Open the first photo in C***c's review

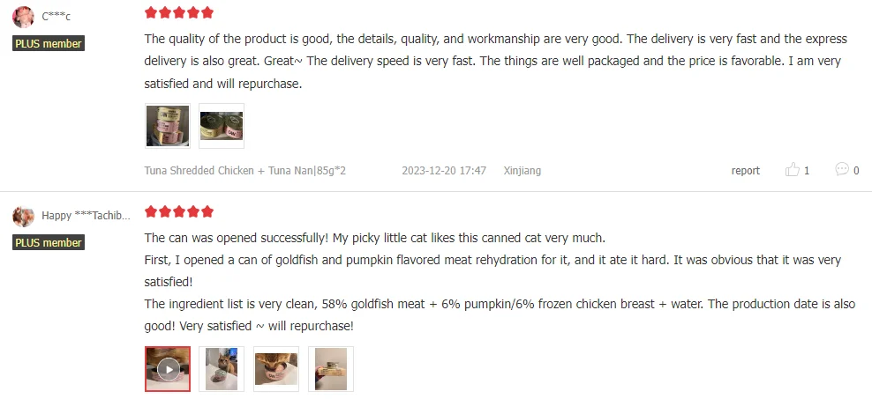(x=168, y=126)
